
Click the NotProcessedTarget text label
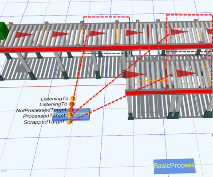coord(41,110)
